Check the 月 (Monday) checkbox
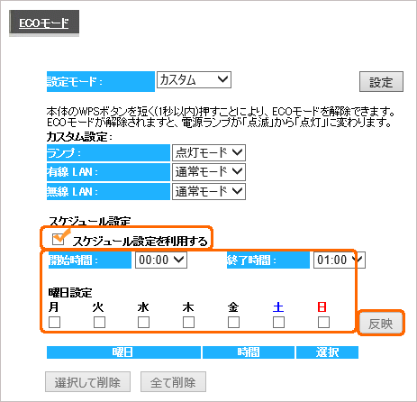Image resolution: width=417 pixels, height=402 pixels. point(54,323)
